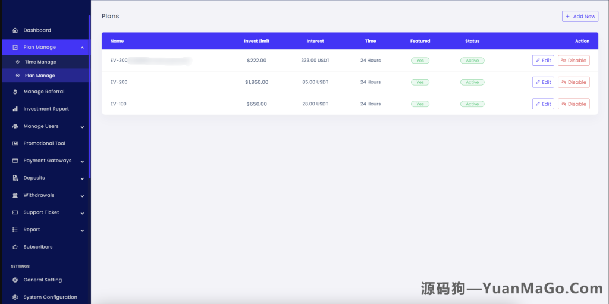This screenshot has width=609, height=304.
Task: Click the Add New button
Action: (580, 16)
